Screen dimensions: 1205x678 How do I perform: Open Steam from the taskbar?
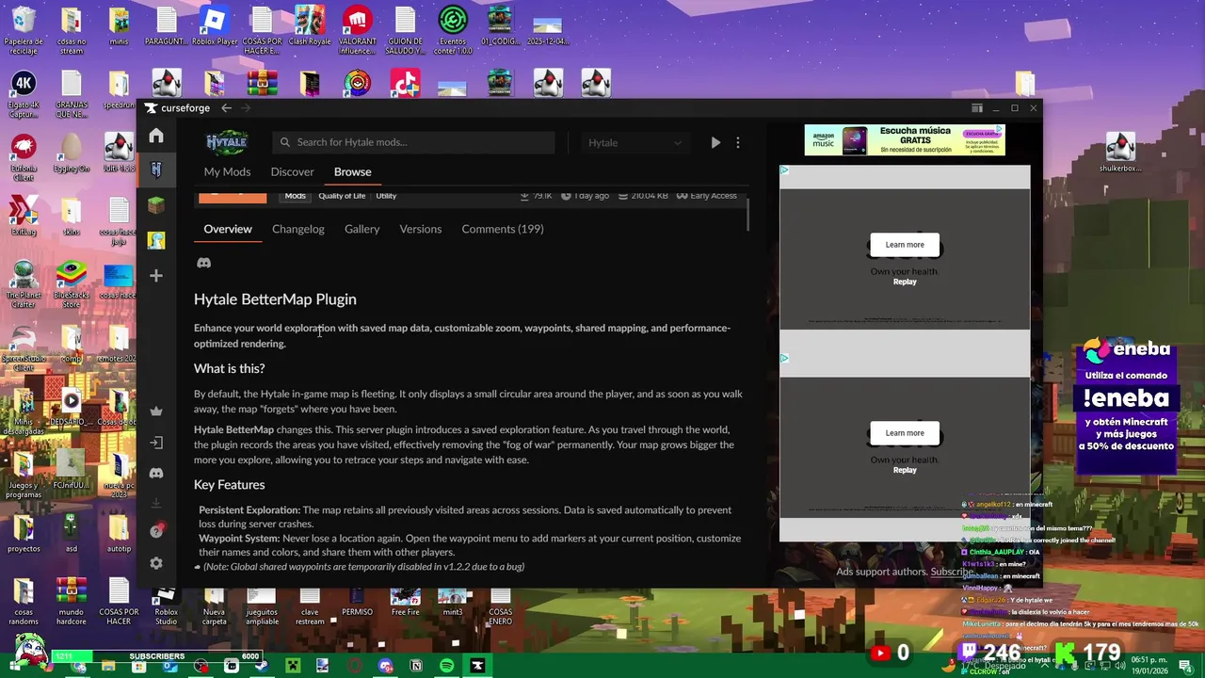(262, 666)
